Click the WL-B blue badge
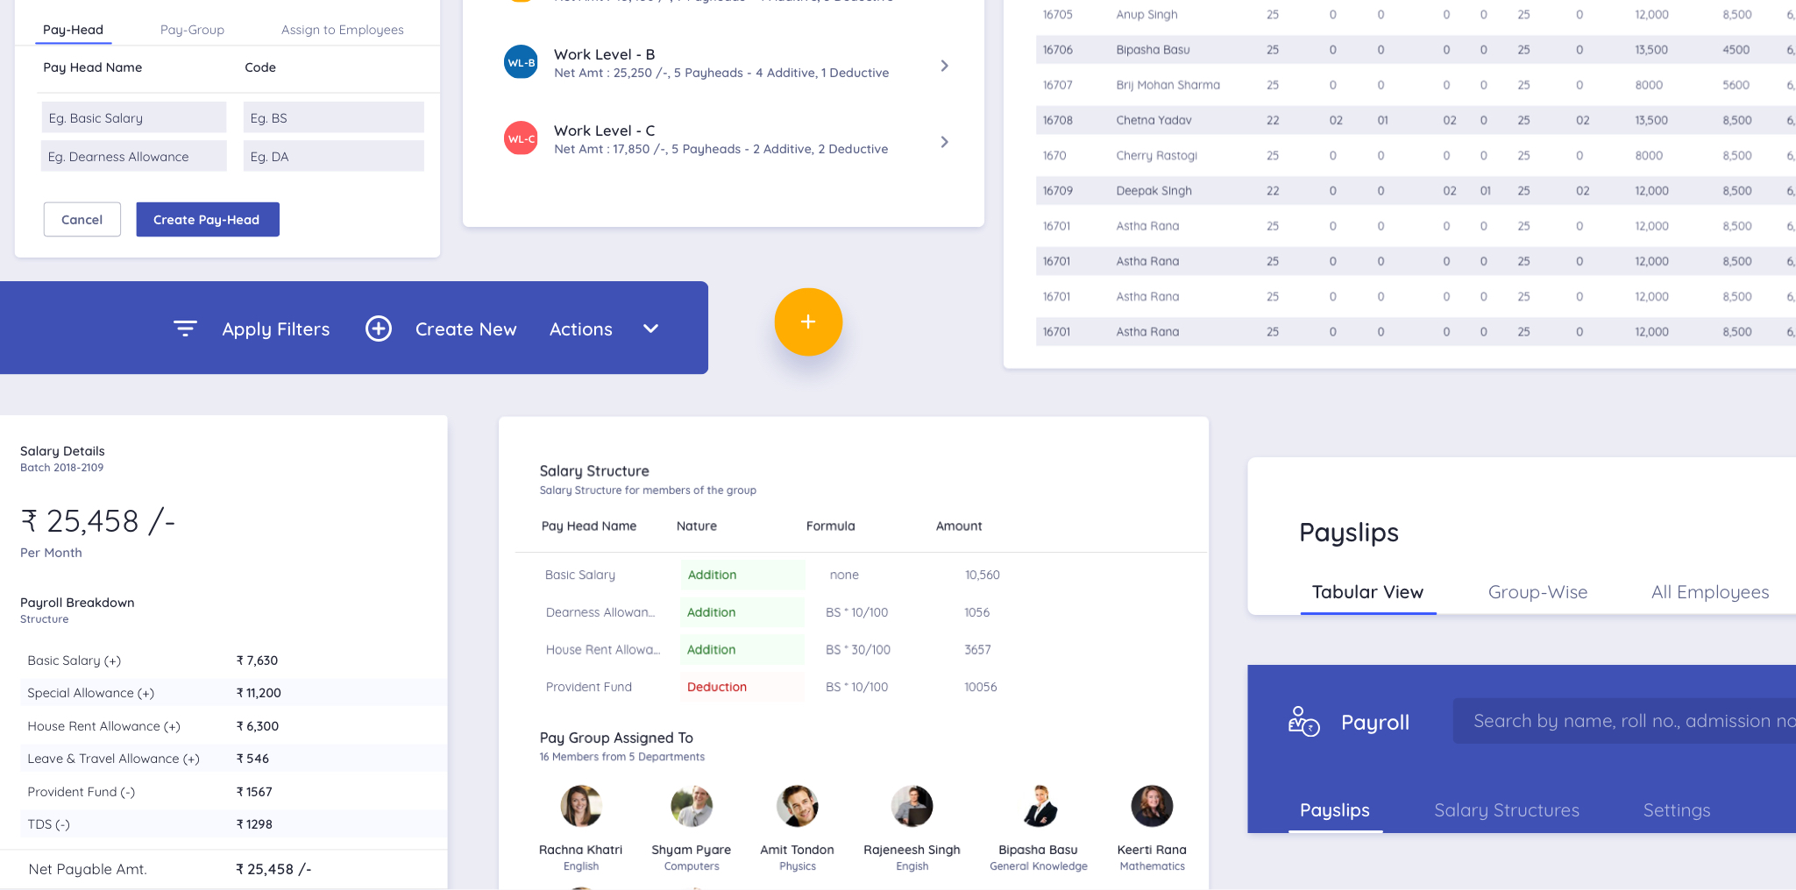1796x890 pixels. coord(521,63)
